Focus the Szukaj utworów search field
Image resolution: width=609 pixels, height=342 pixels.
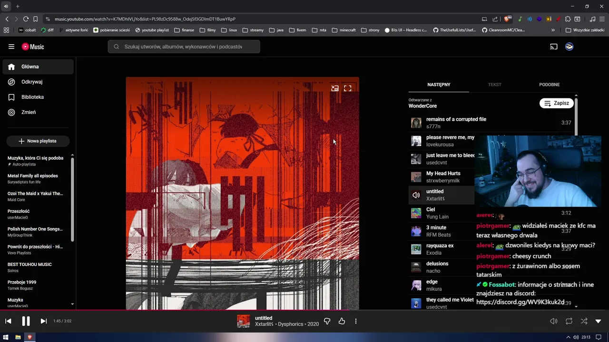[x=184, y=47]
